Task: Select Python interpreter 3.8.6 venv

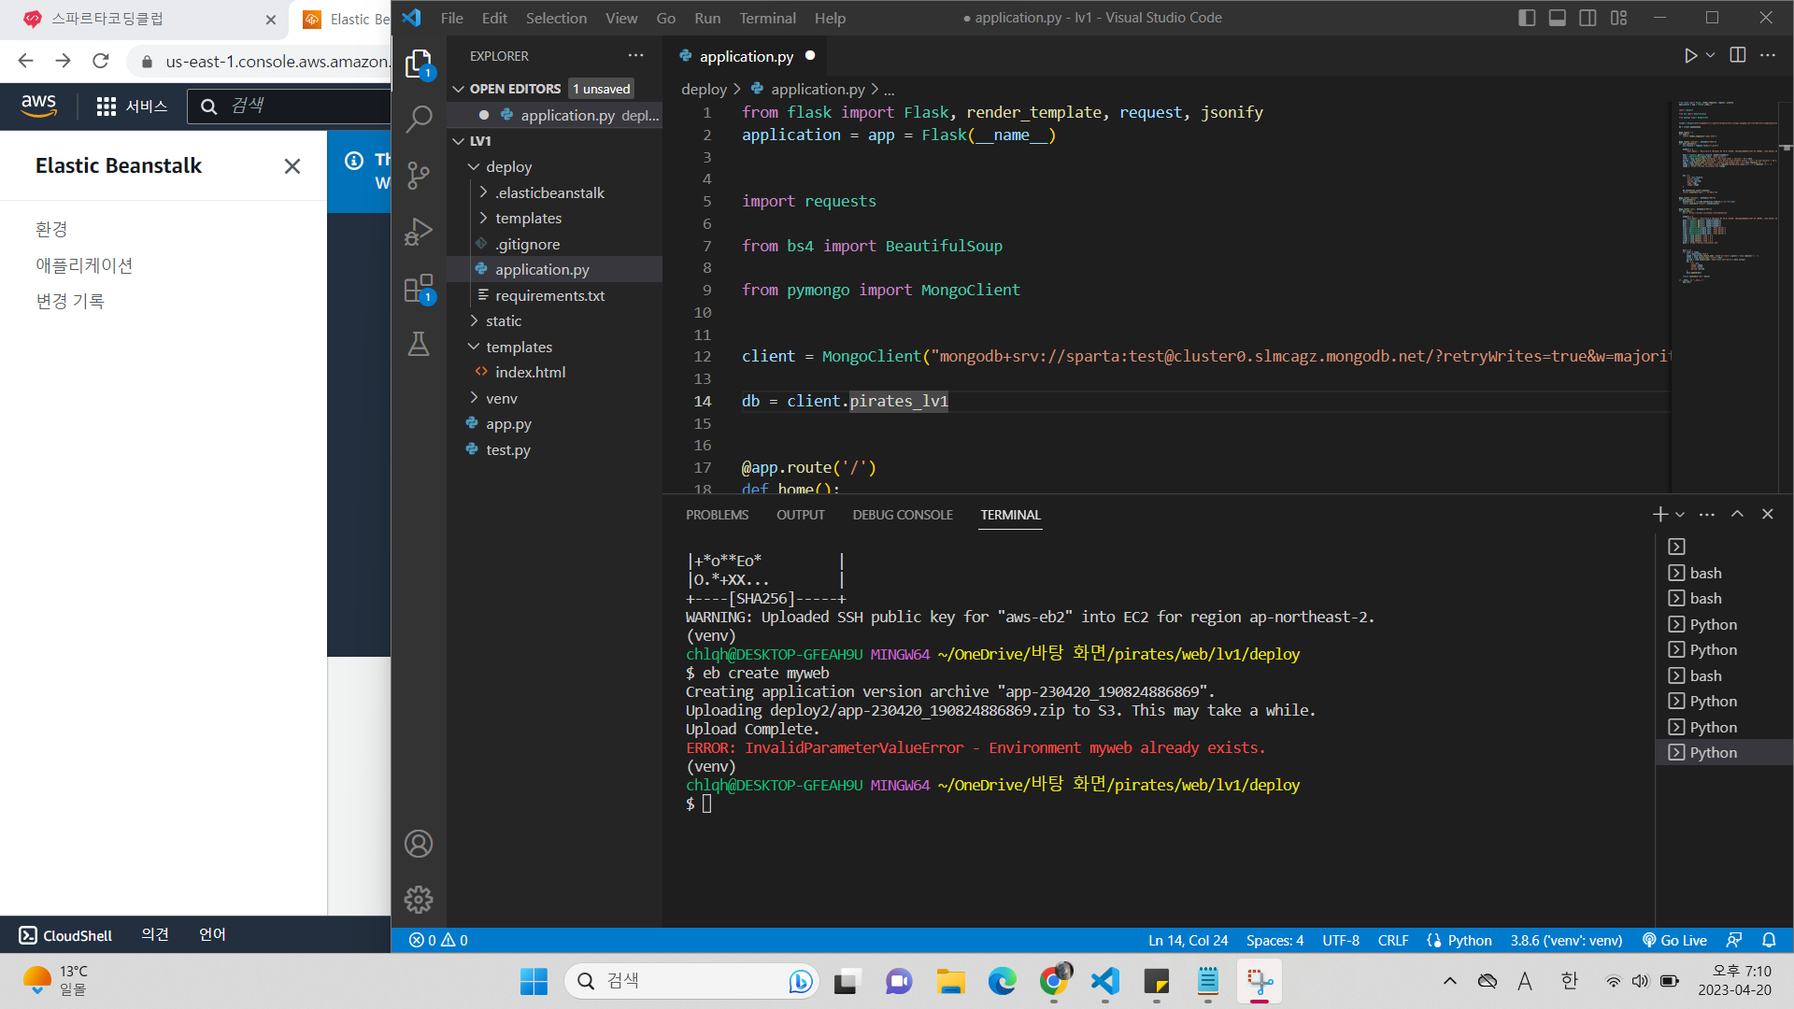Action: tap(1566, 941)
